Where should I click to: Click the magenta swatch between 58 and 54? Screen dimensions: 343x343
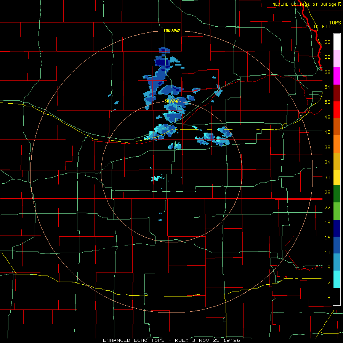(337, 76)
